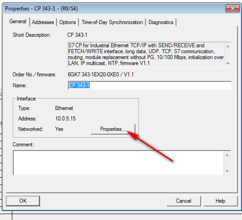Click the IP address 10.0.5.15
The width and height of the screenshot is (242, 220).
point(66,119)
